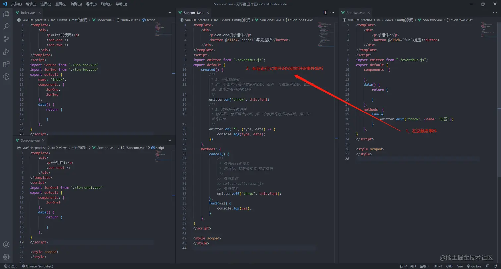Click the Chinese (Simplified) spell language status item
The image size is (501, 269).
(x=37, y=266)
